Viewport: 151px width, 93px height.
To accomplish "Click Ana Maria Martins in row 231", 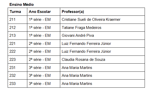I will pos(77,68).
